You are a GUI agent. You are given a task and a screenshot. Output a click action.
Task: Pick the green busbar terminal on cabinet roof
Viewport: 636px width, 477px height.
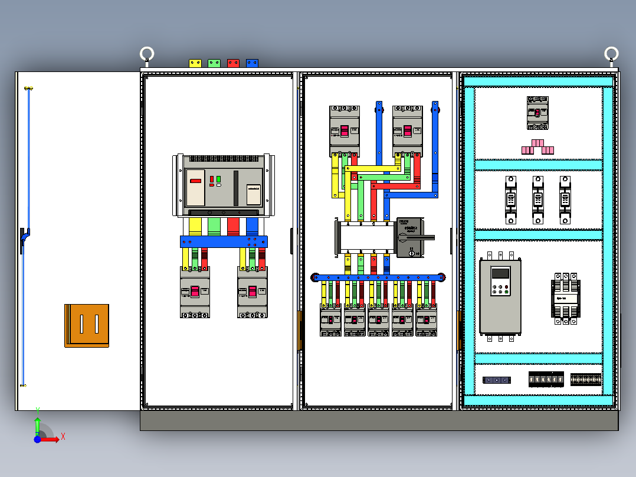click(x=214, y=63)
